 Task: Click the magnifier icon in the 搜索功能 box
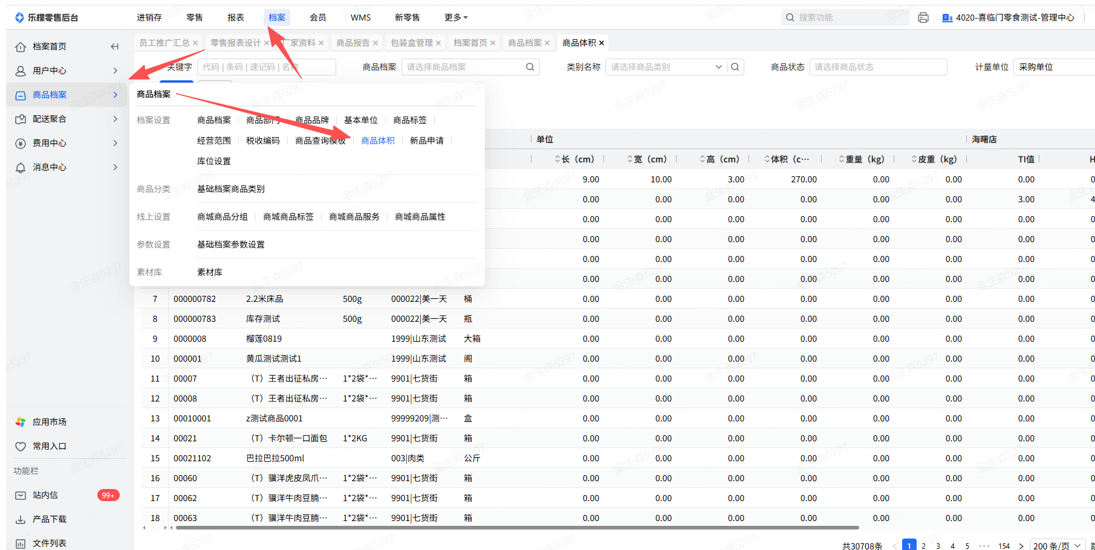click(790, 18)
